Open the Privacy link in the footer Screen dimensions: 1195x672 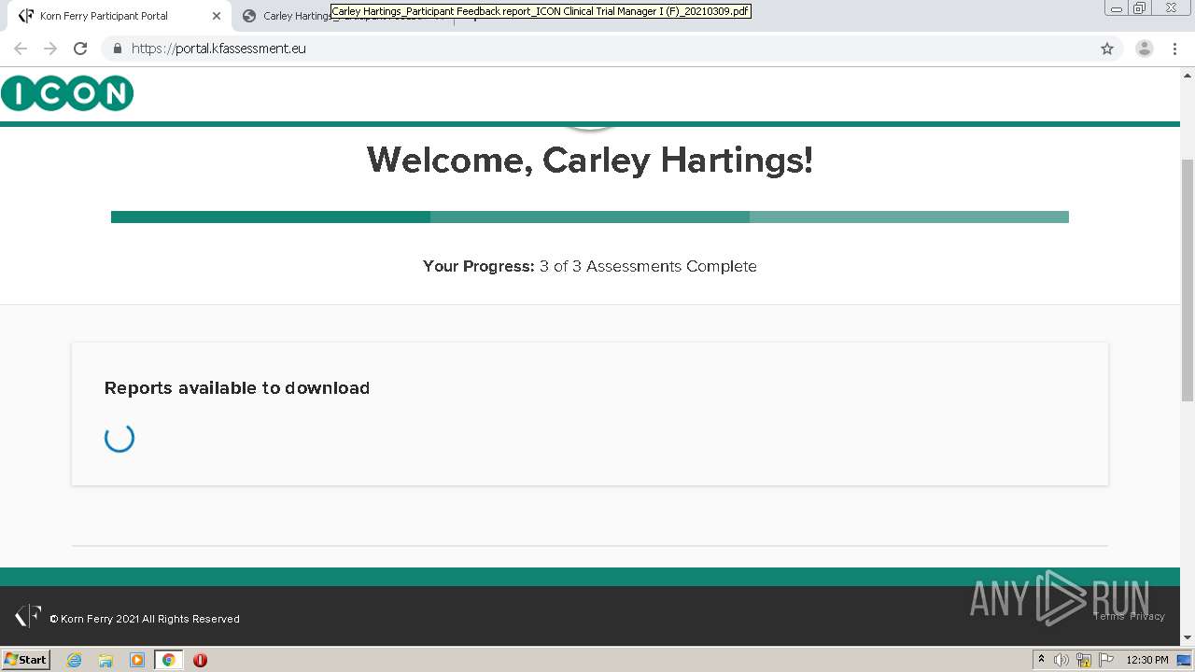pyautogui.click(x=1147, y=616)
